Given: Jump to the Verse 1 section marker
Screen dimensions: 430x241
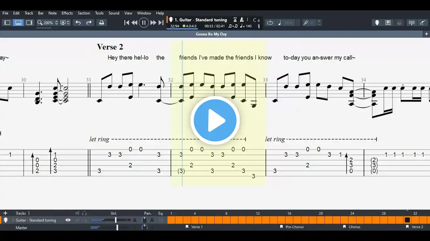Looking at the screenshot, I should tap(194, 227).
